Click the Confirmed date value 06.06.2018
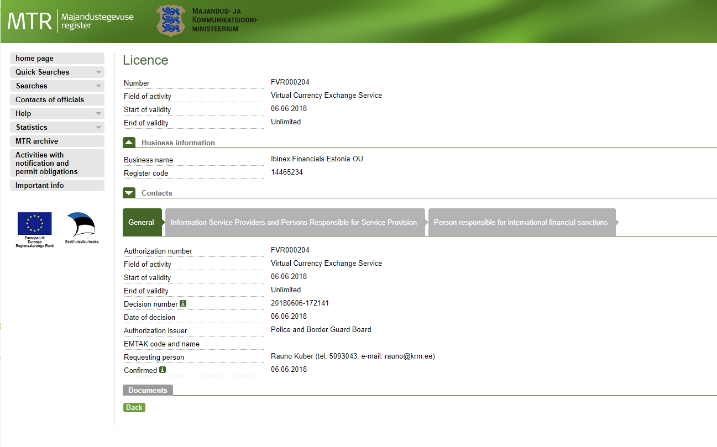The width and height of the screenshot is (717, 447). pos(289,369)
